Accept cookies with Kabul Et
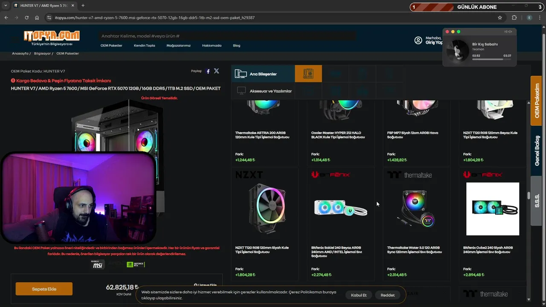This screenshot has width=546, height=307. (359, 295)
